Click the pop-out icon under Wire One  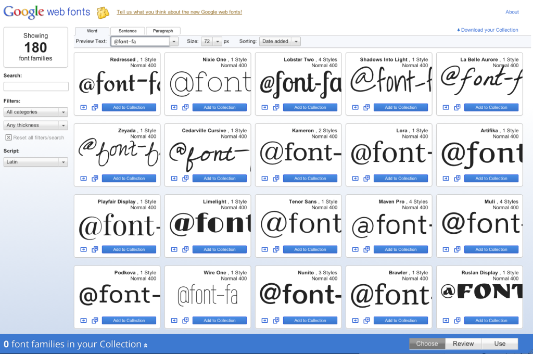tap(185, 321)
